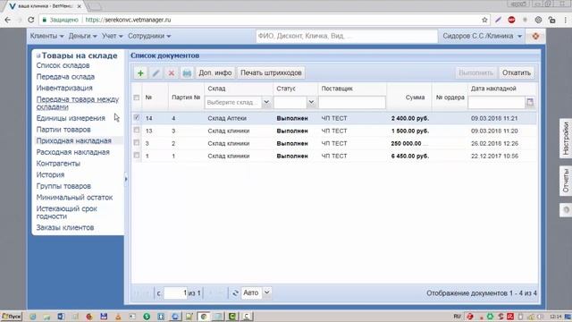572x322 pixels.
Task: Click the Выполнить button
Action: [475, 73]
